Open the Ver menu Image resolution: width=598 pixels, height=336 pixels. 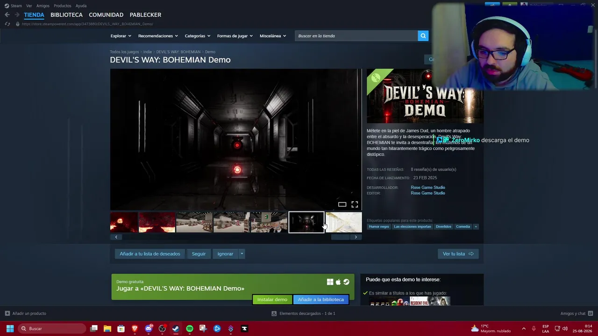coord(29,6)
